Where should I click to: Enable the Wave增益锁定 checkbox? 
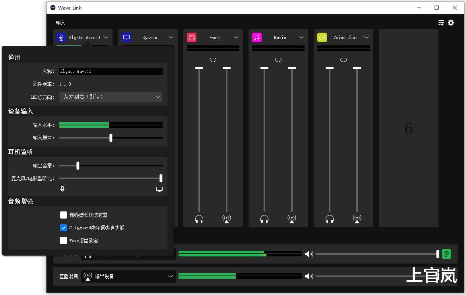pos(63,240)
